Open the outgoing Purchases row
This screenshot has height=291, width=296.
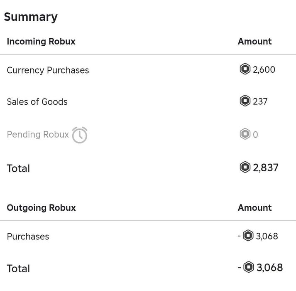point(28,237)
